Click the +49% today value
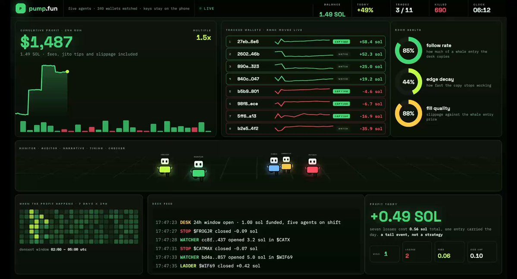Viewport: 517px width, 279px height. [x=365, y=10]
